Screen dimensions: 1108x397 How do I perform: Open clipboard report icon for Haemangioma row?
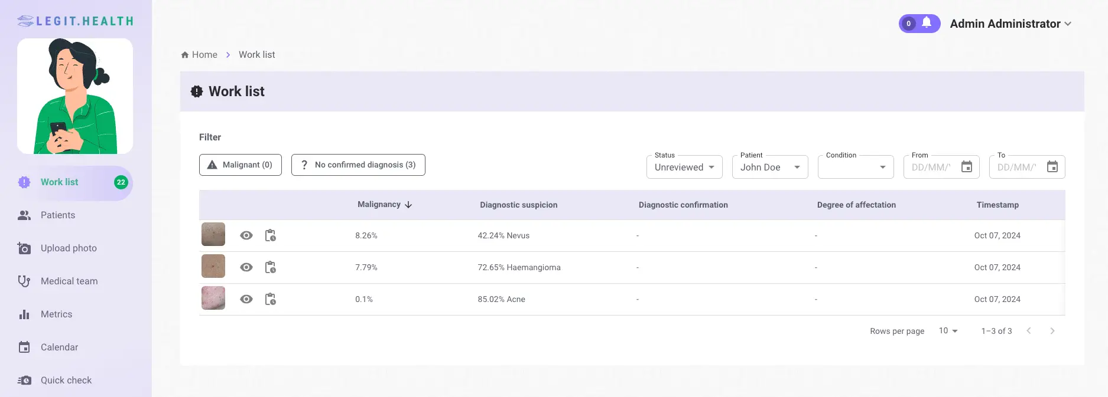click(x=270, y=267)
